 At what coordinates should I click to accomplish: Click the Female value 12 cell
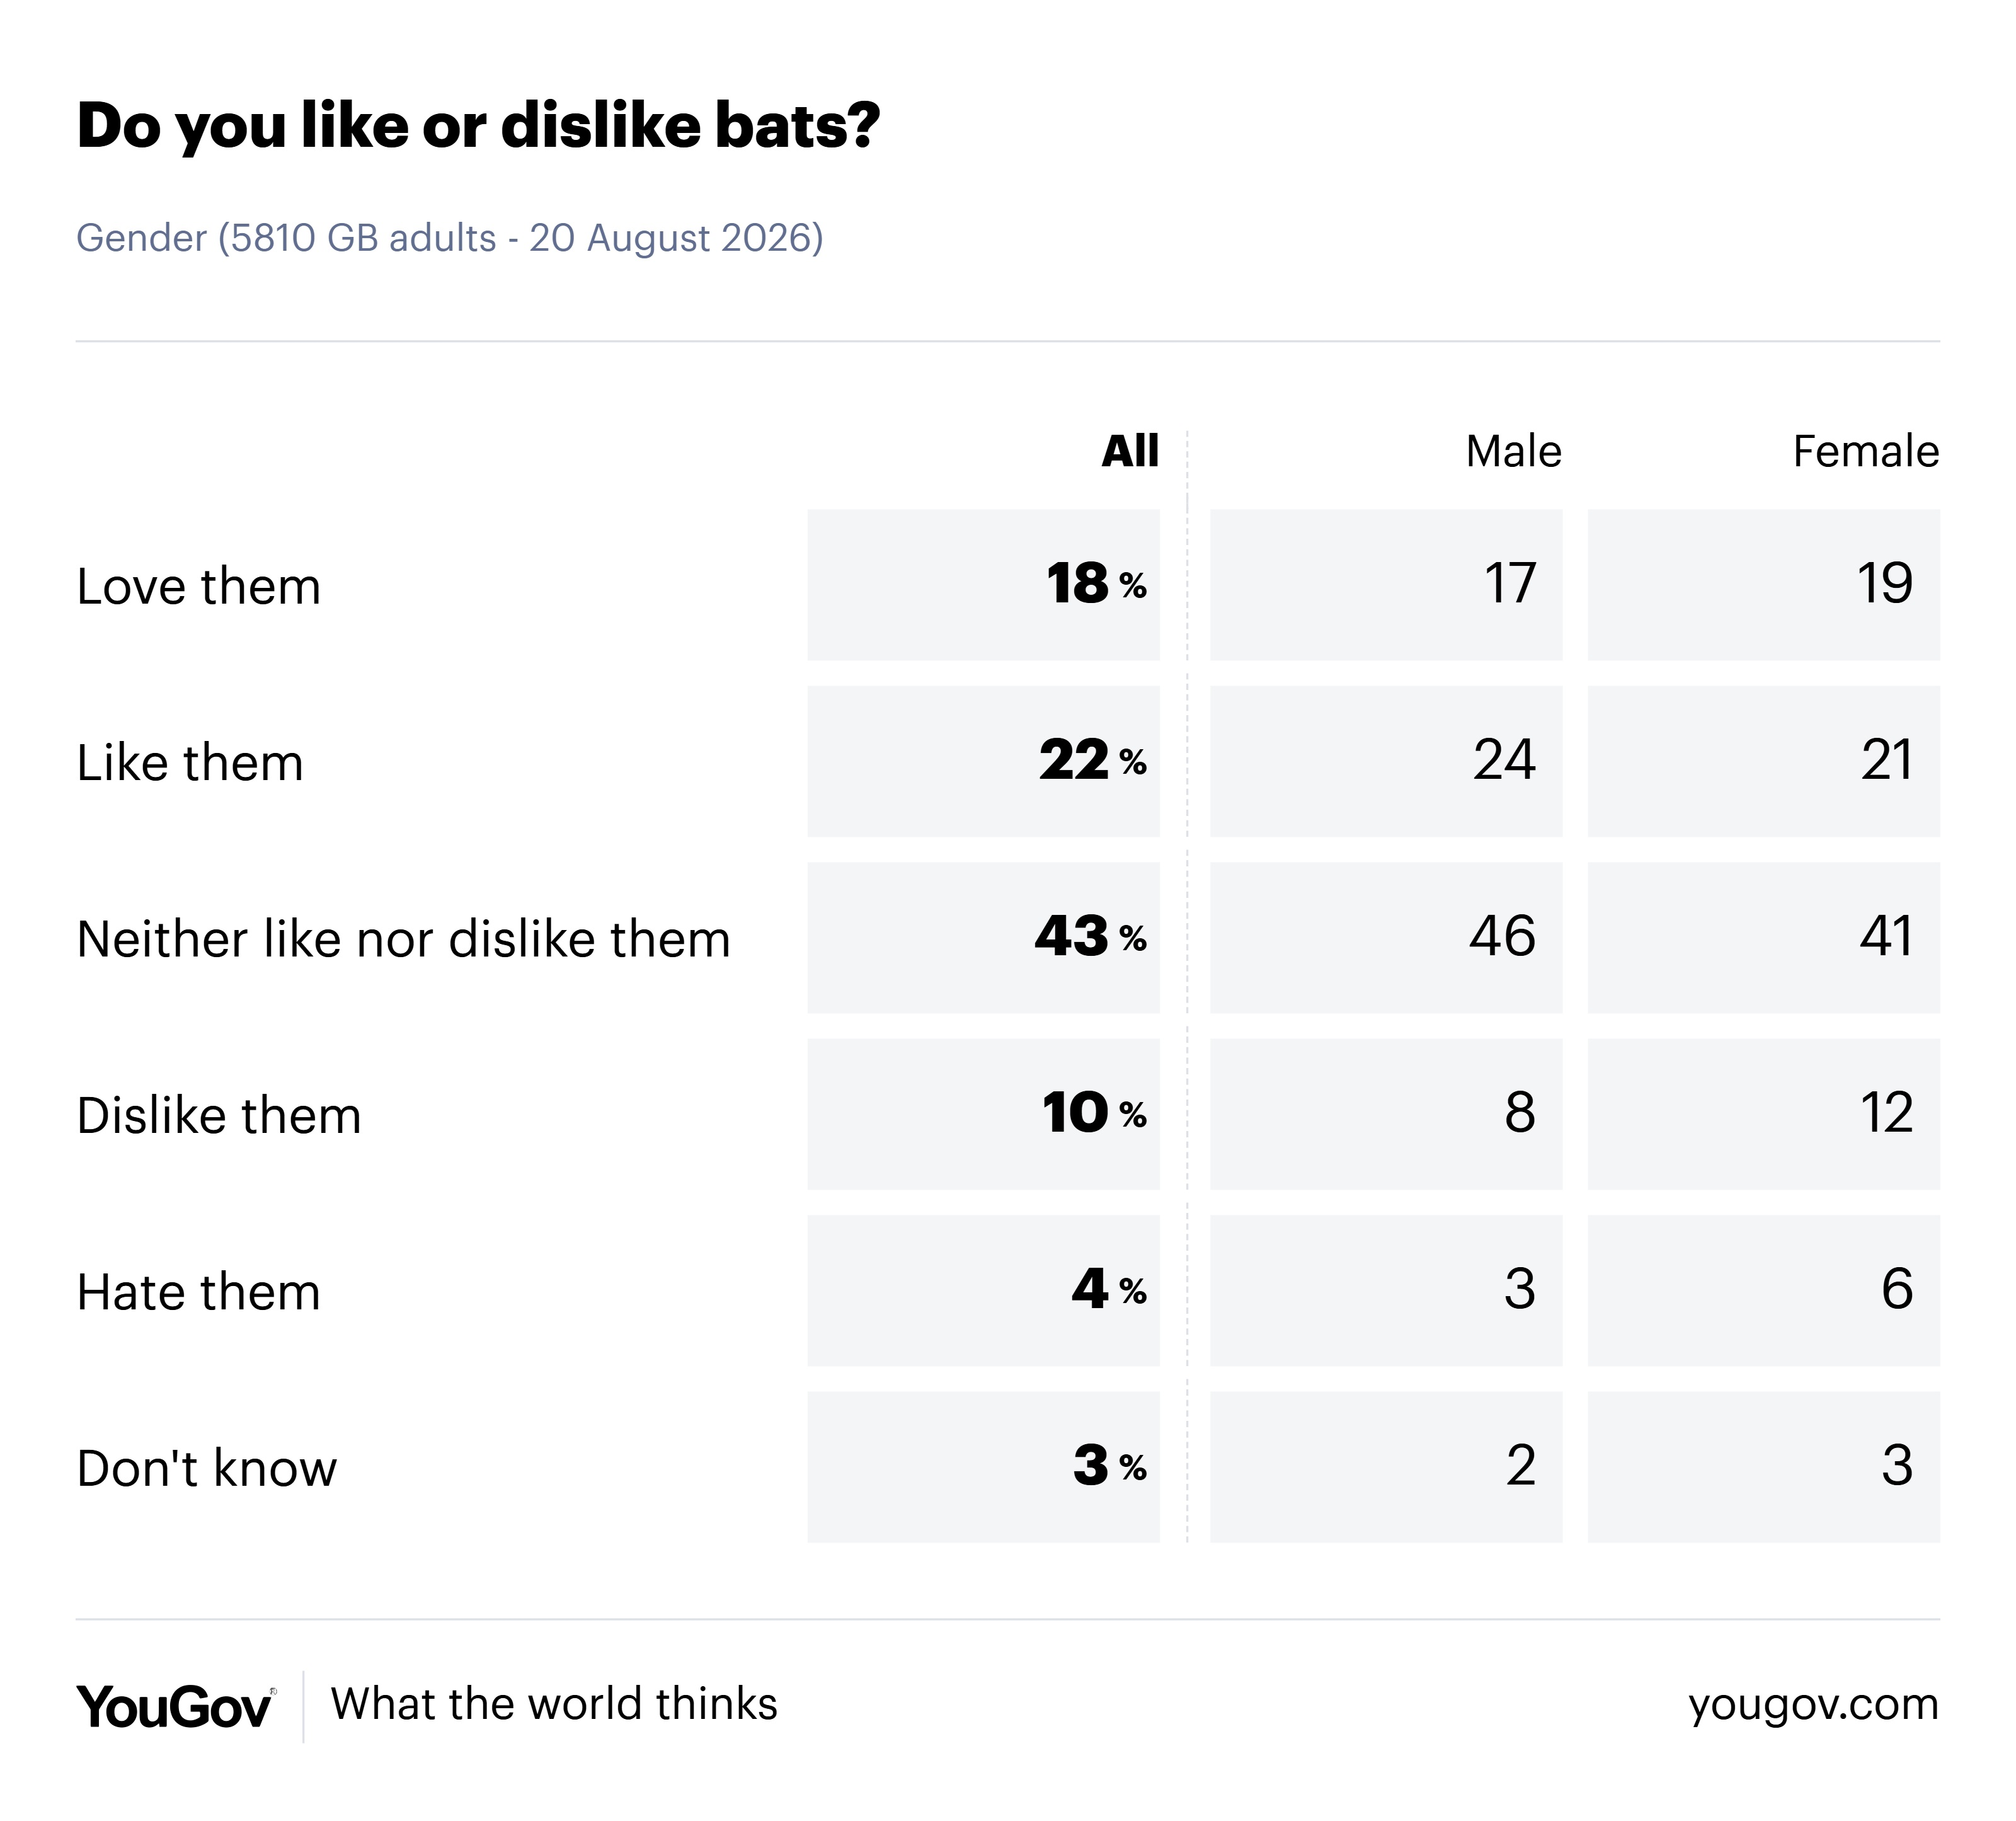coord(1764,1114)
